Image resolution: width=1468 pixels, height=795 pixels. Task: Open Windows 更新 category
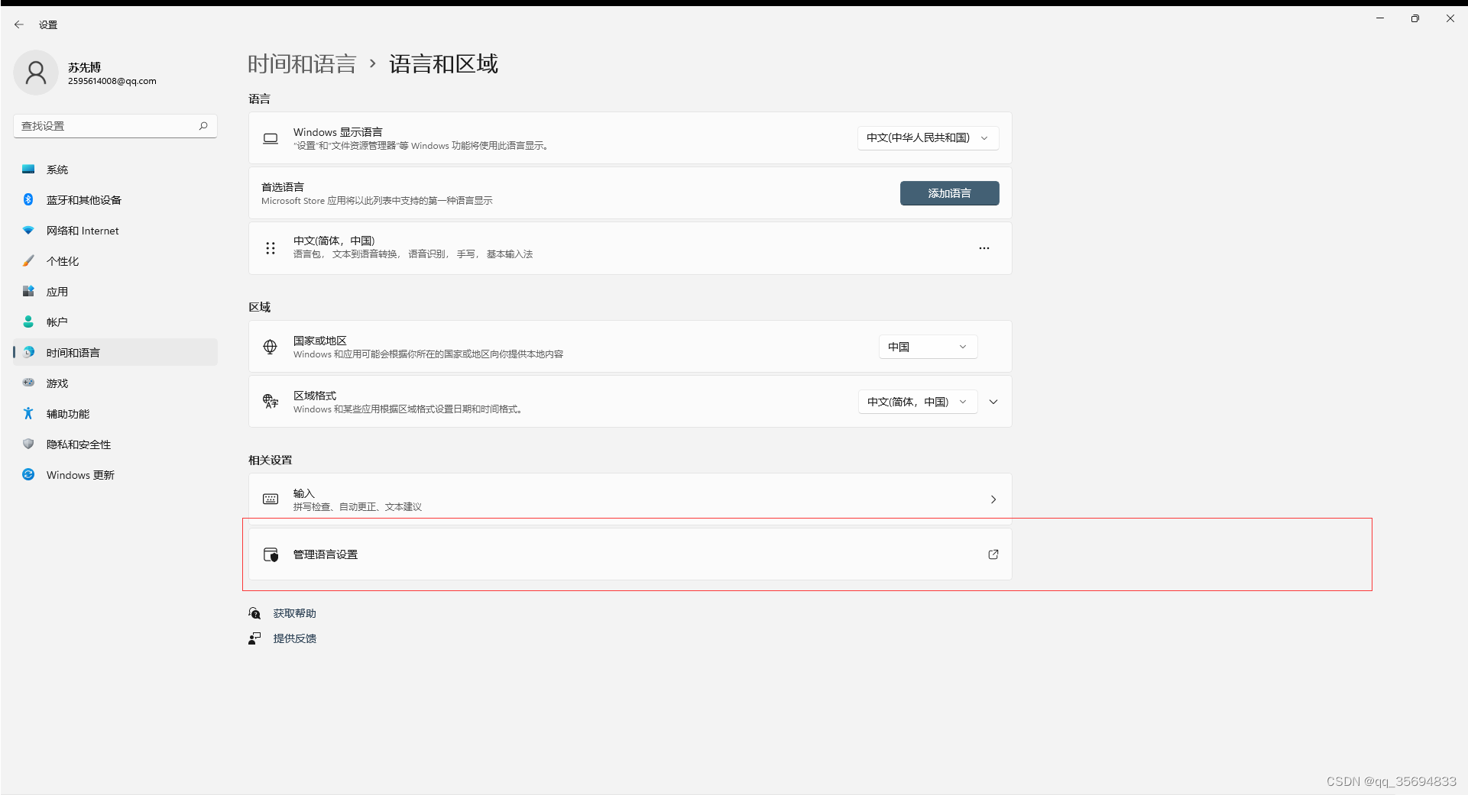(x=115, y=475)
